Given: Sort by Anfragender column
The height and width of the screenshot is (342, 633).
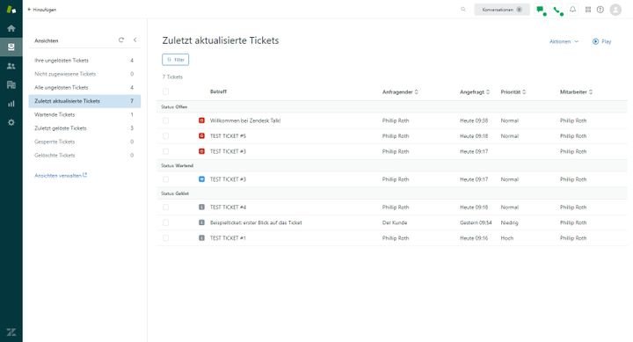Looking at the screenshot, I should (x=400, y=92).
